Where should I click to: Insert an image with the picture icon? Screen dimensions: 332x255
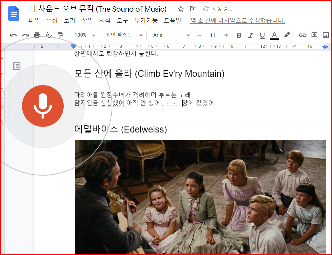(326, 35)
